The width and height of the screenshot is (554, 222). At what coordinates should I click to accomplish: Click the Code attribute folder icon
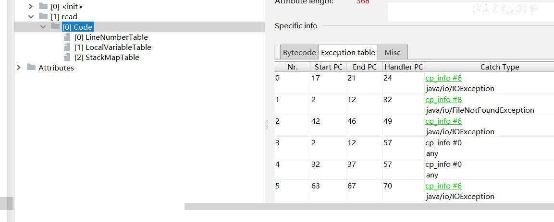[x=55, y=27]
